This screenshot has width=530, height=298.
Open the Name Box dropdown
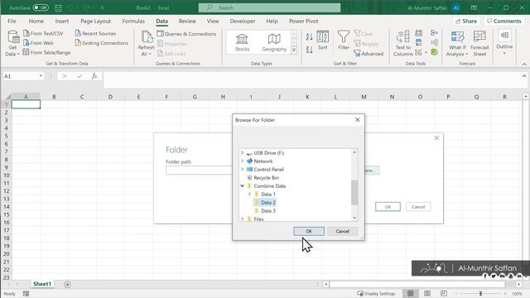tap(41, 76)
